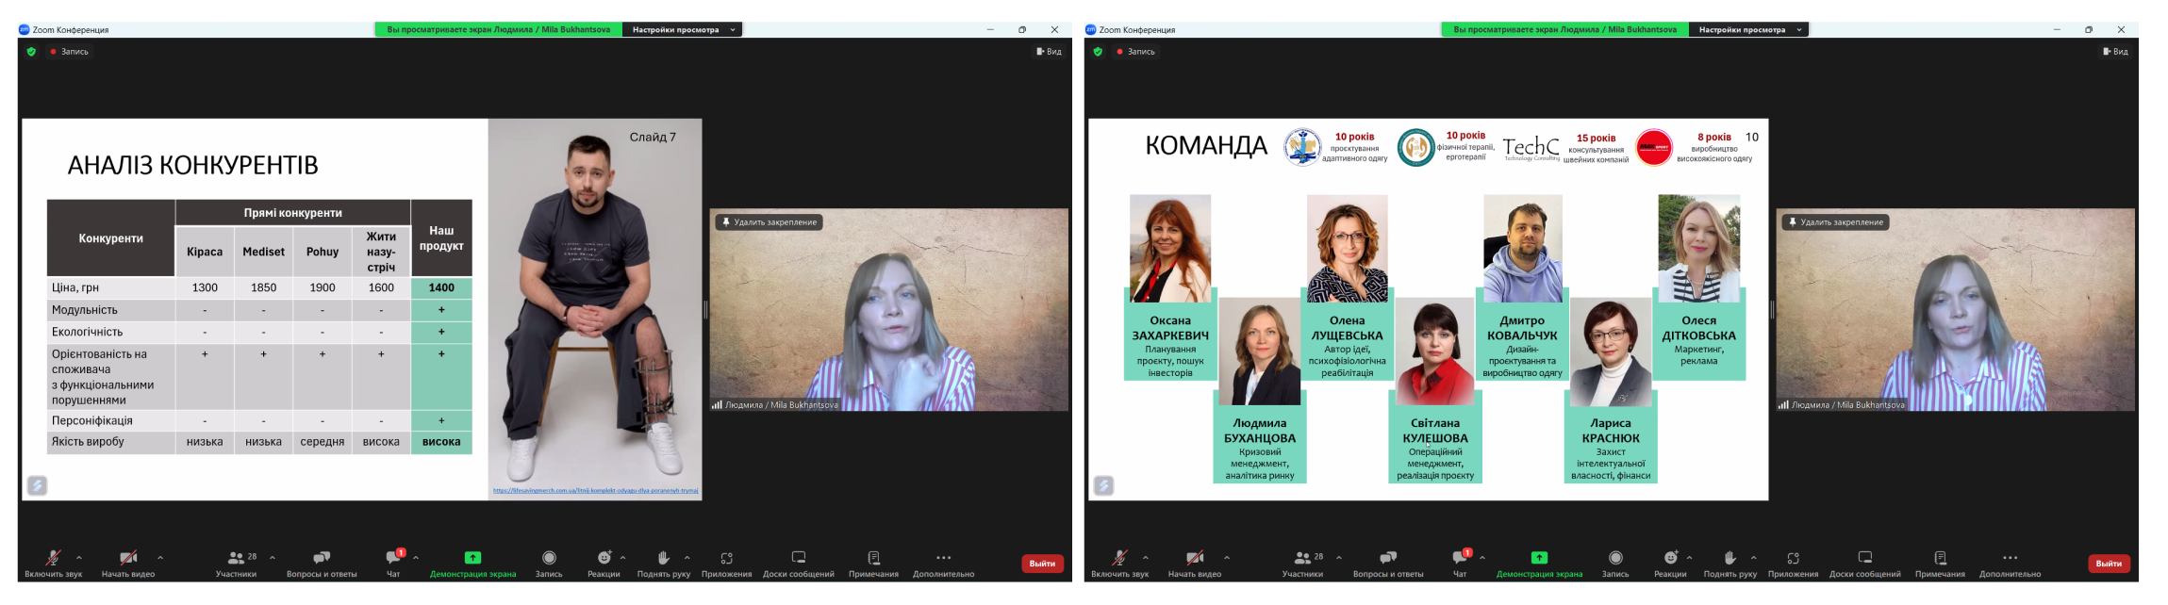Expand video options caret in the left Zoom window

tap(160, 557)
